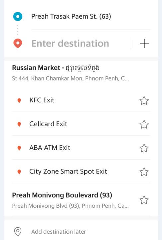Tap the outlined pin icon for adding destination later

point(18,231)
